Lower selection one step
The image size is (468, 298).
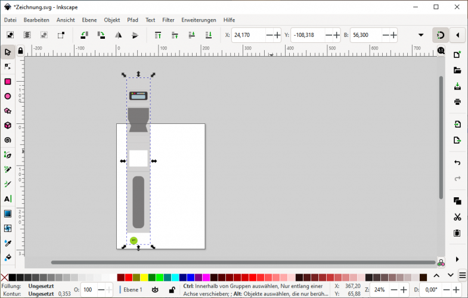pos(191,35)
